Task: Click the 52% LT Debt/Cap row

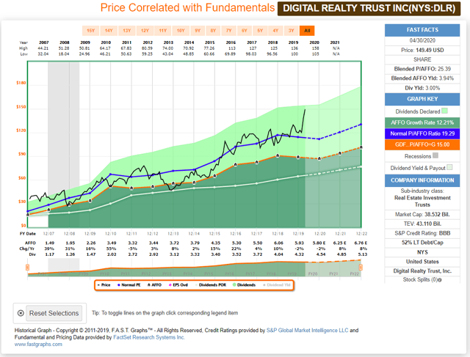Action: [x=422, y=243]
